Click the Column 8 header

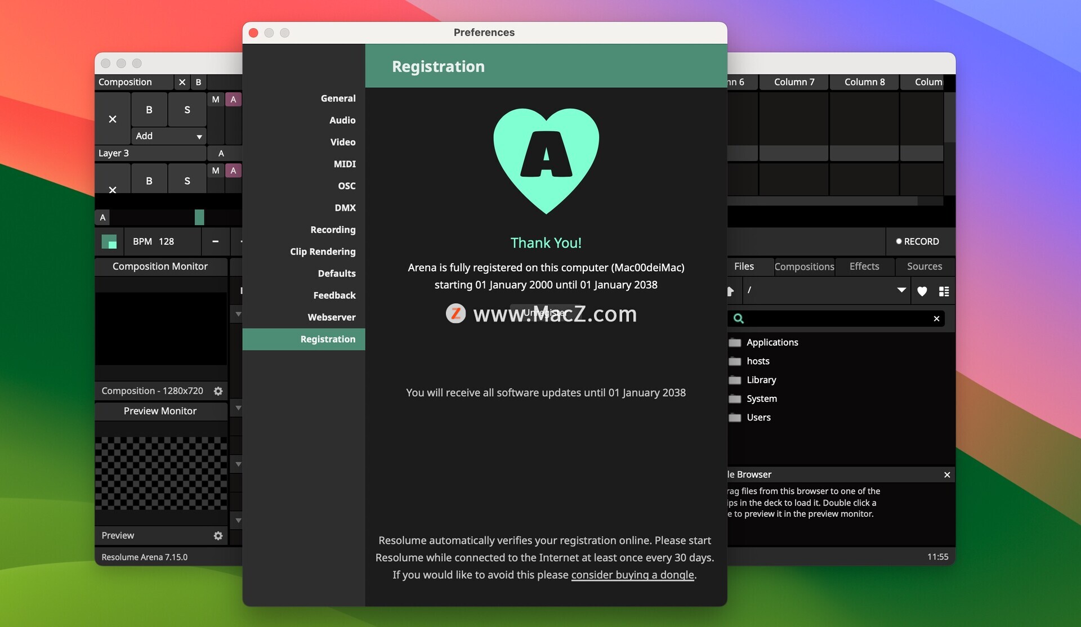864,82
